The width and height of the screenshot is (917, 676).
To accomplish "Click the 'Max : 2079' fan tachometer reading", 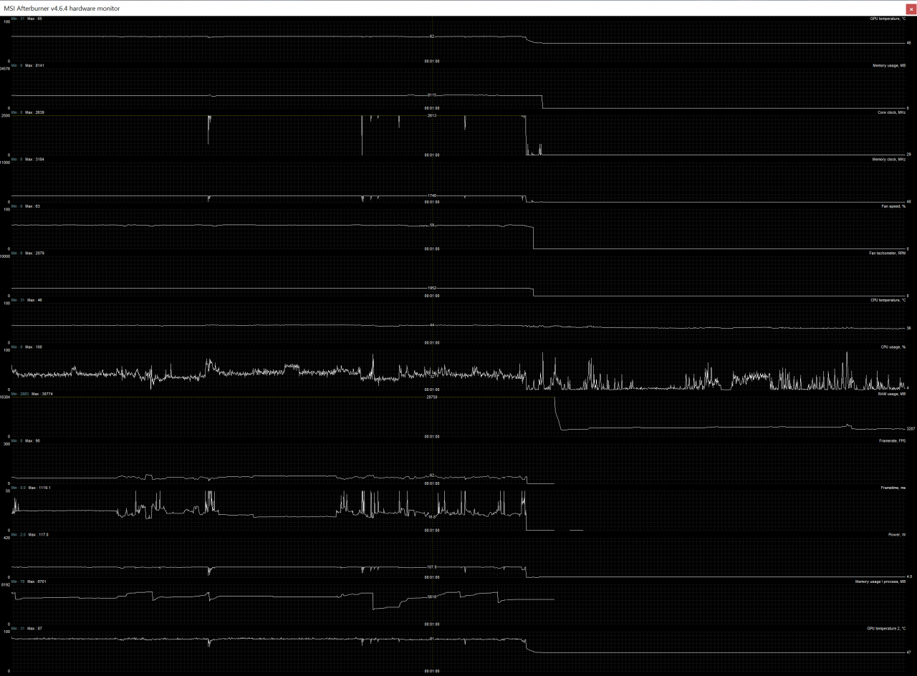I will tap(34, 253).
